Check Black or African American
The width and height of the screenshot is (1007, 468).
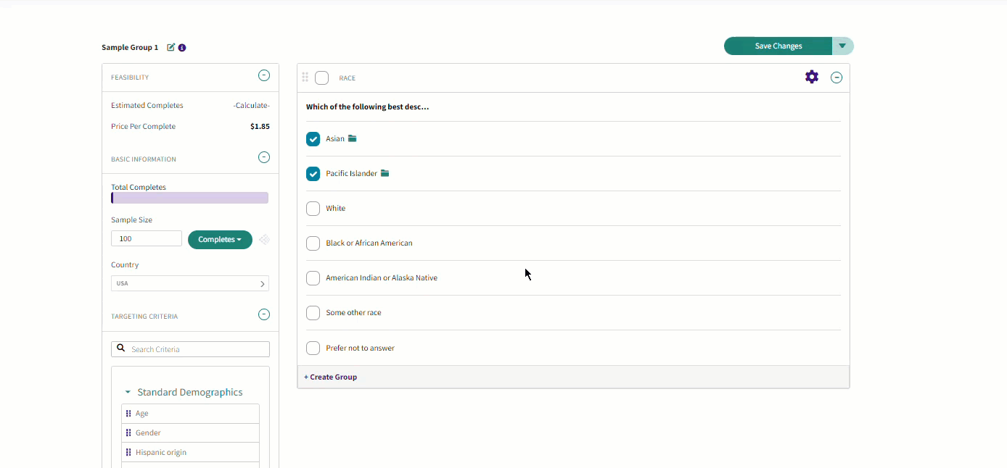313,243
